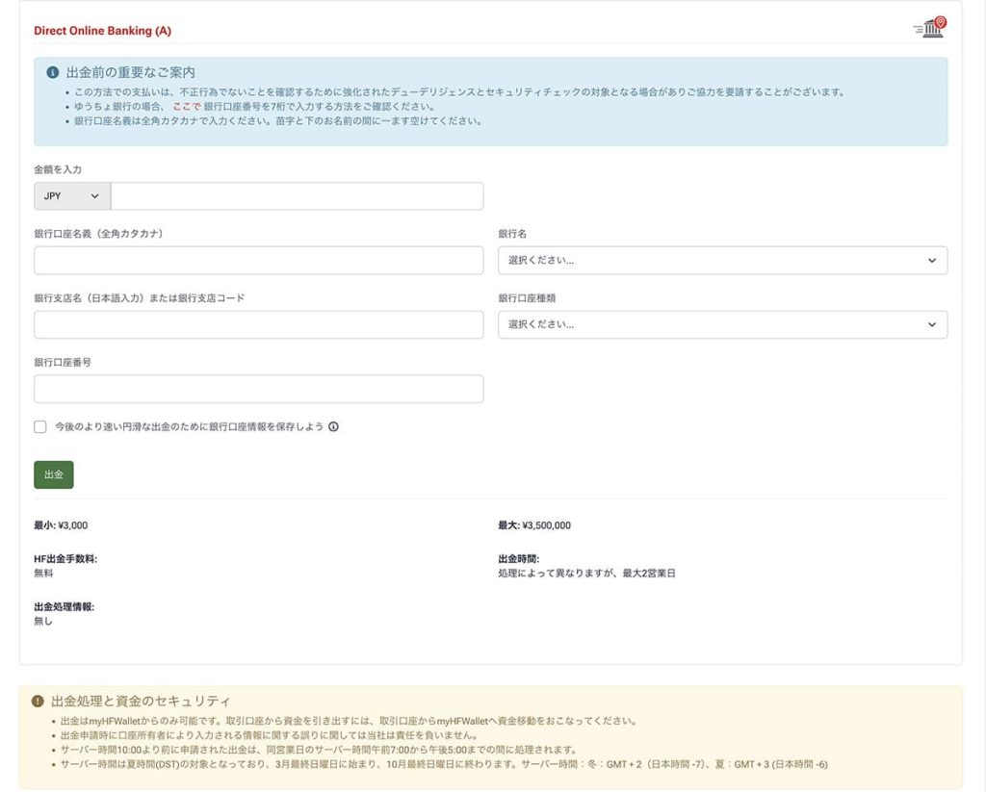Click the 銀行口座名義 katakana name field
The width and height of the screenshot is (986, 792).
[x=258, y=260]
